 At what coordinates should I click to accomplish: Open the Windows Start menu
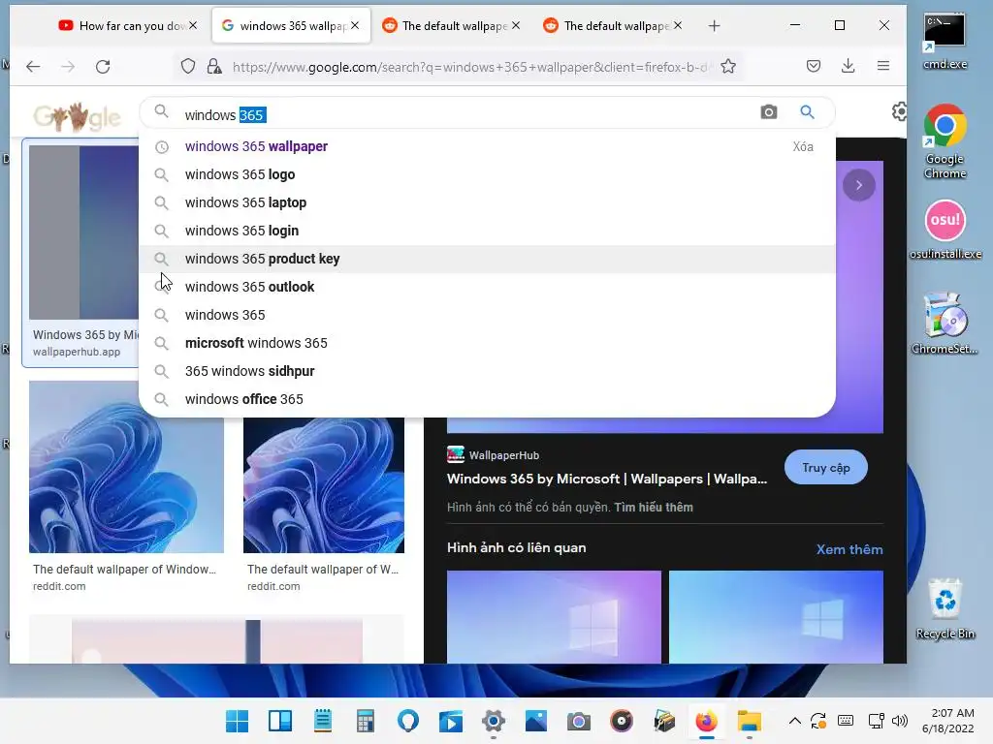(238, 721)
